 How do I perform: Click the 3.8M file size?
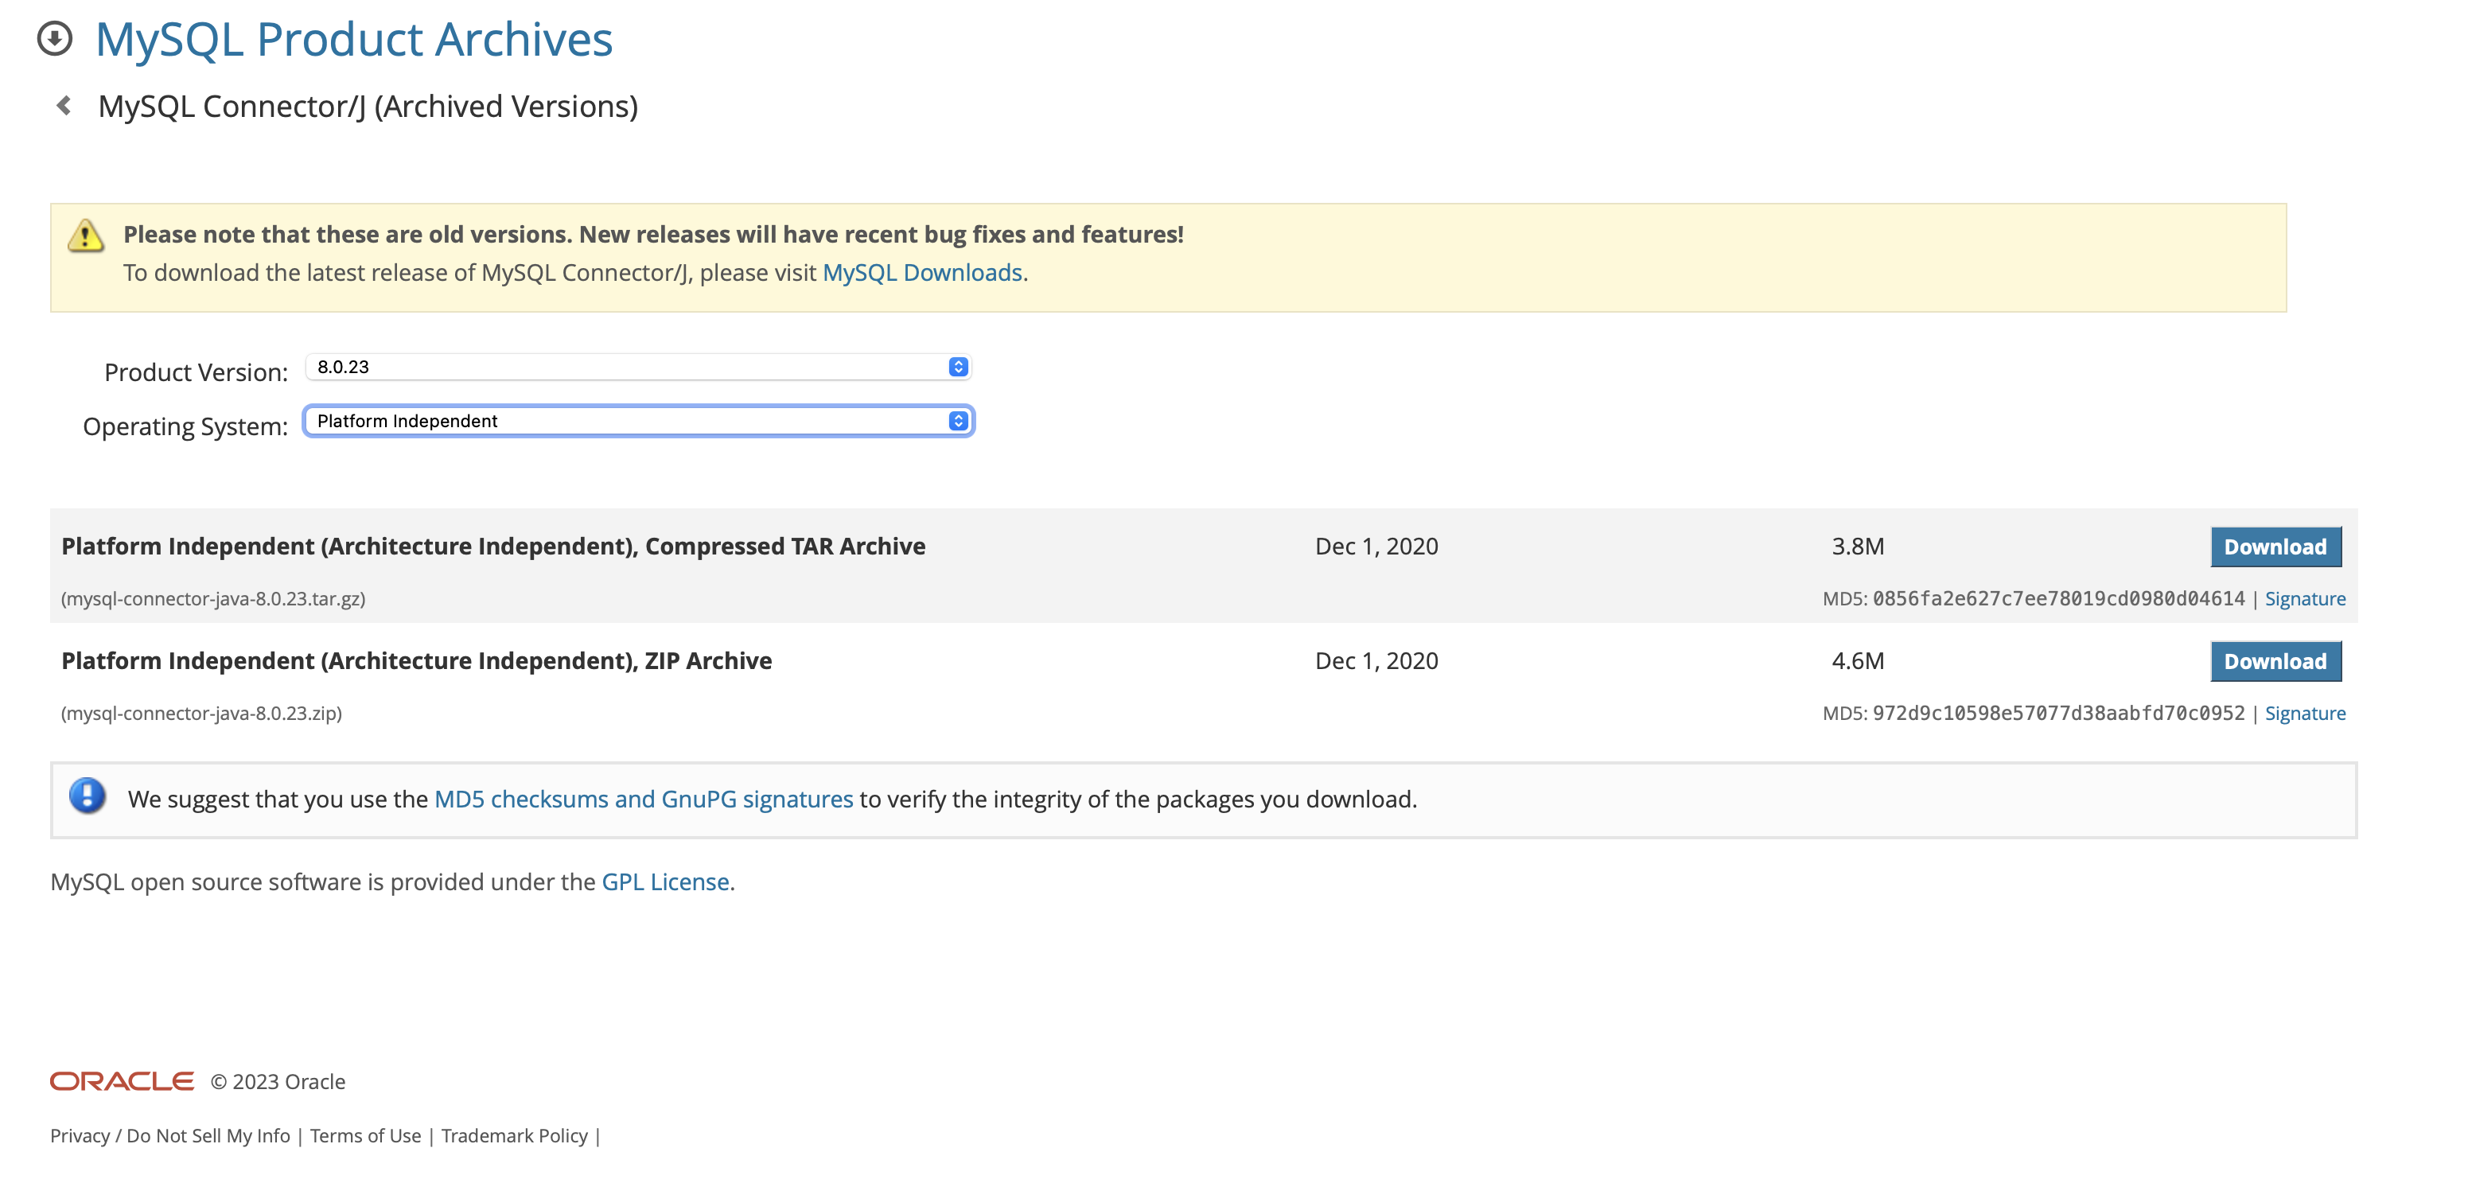coord(1858,547)
